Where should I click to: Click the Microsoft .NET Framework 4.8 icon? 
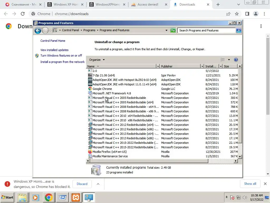(x=90, y=93)
